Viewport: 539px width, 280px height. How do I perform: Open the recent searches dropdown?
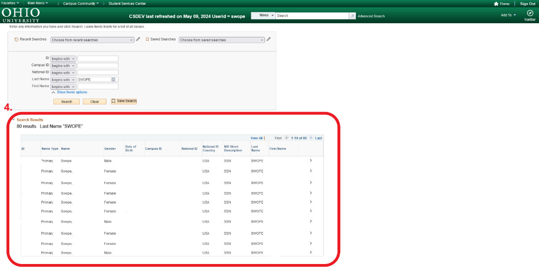click(x=92, y=40)
